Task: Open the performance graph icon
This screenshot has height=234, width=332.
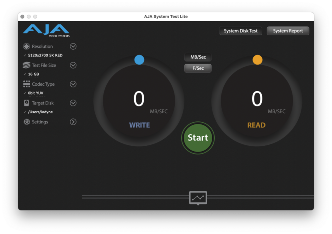Action: coord(198,197)
